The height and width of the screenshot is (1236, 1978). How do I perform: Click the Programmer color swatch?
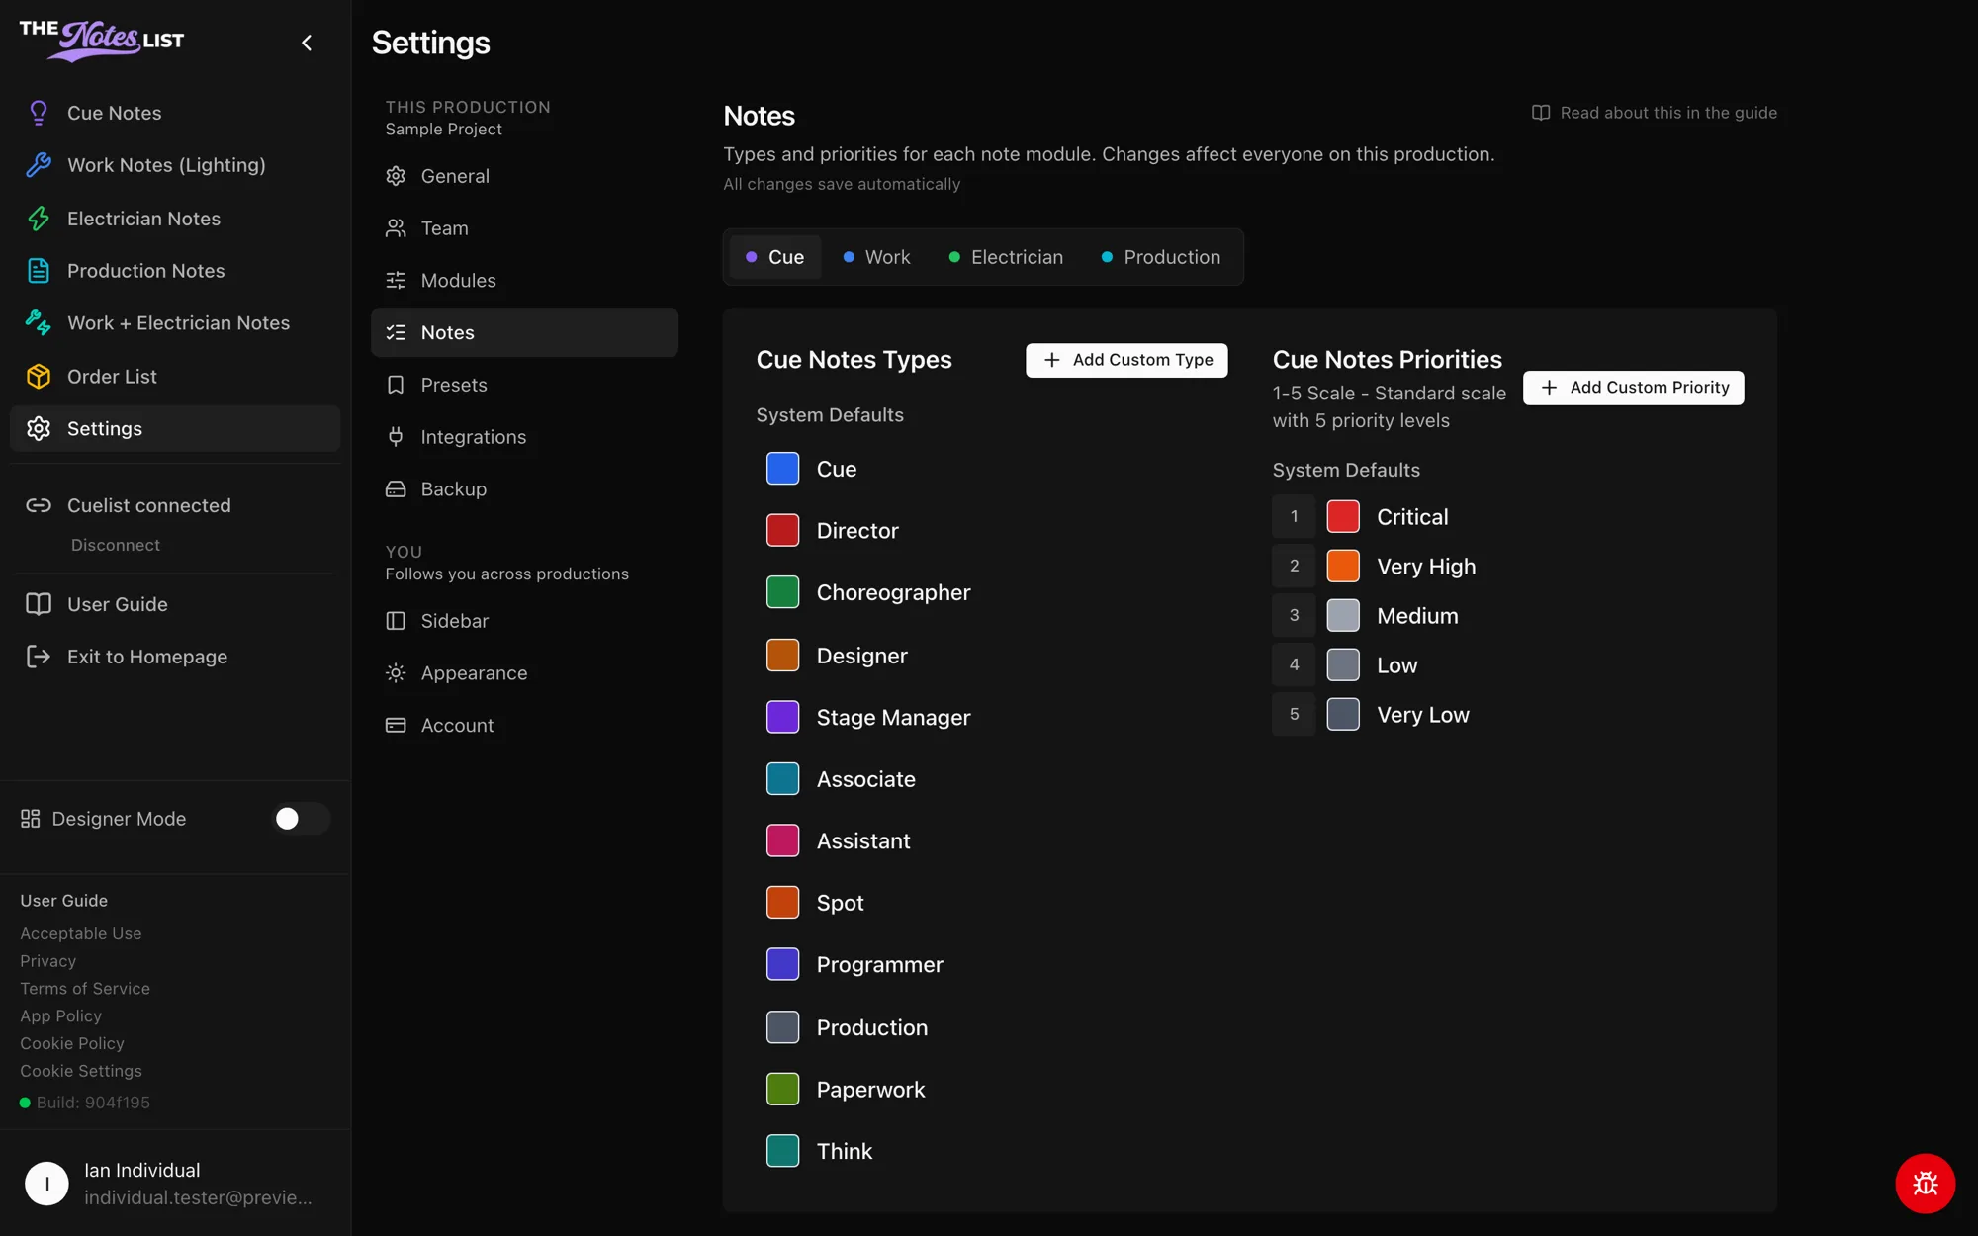click(x=783, y=965)
